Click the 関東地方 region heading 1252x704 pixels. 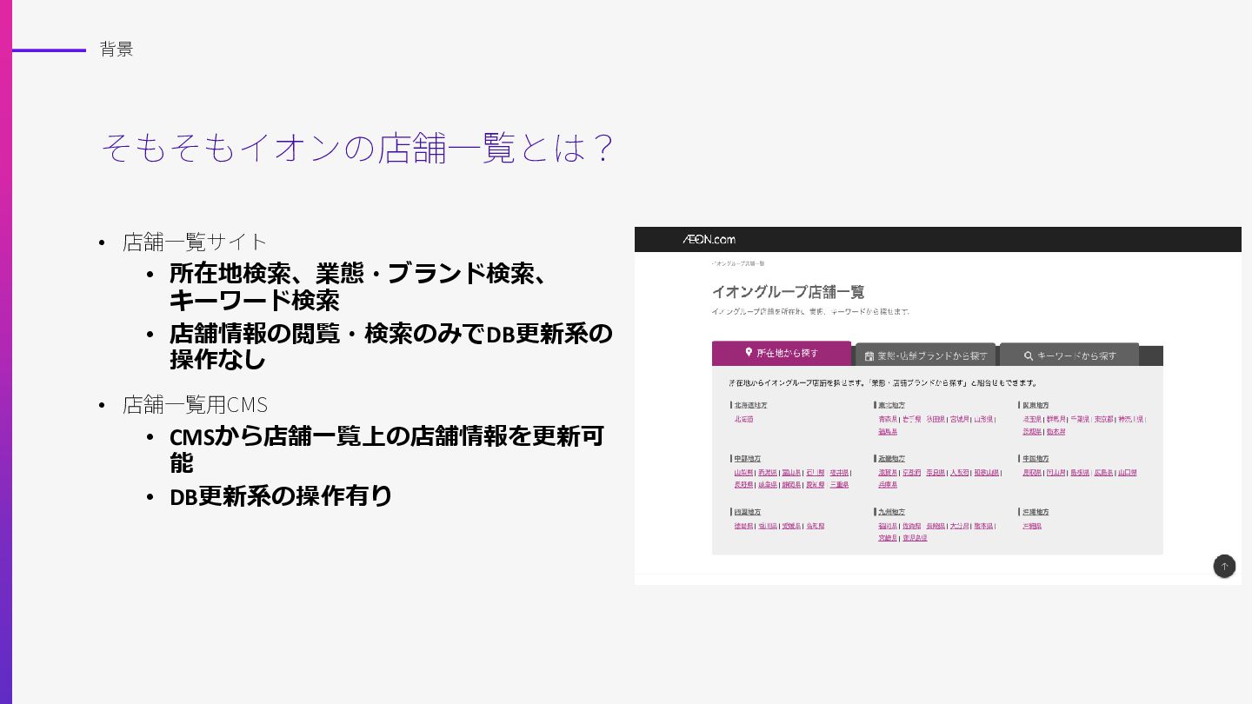[x=1036, y=405]
